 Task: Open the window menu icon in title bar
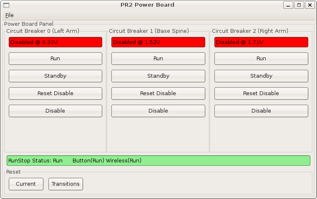[x=6, y=5]
